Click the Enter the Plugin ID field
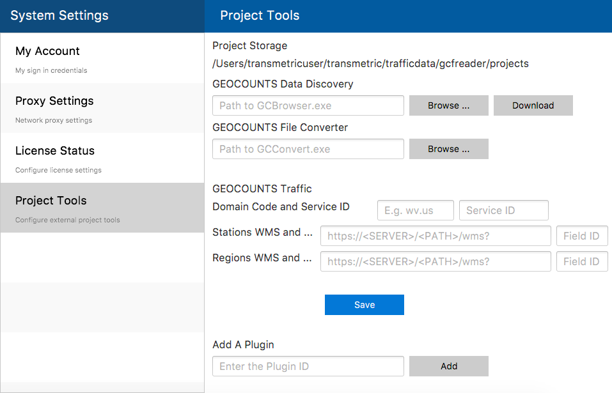The width and height of the screenshot is (612, 393). (308, 366)
